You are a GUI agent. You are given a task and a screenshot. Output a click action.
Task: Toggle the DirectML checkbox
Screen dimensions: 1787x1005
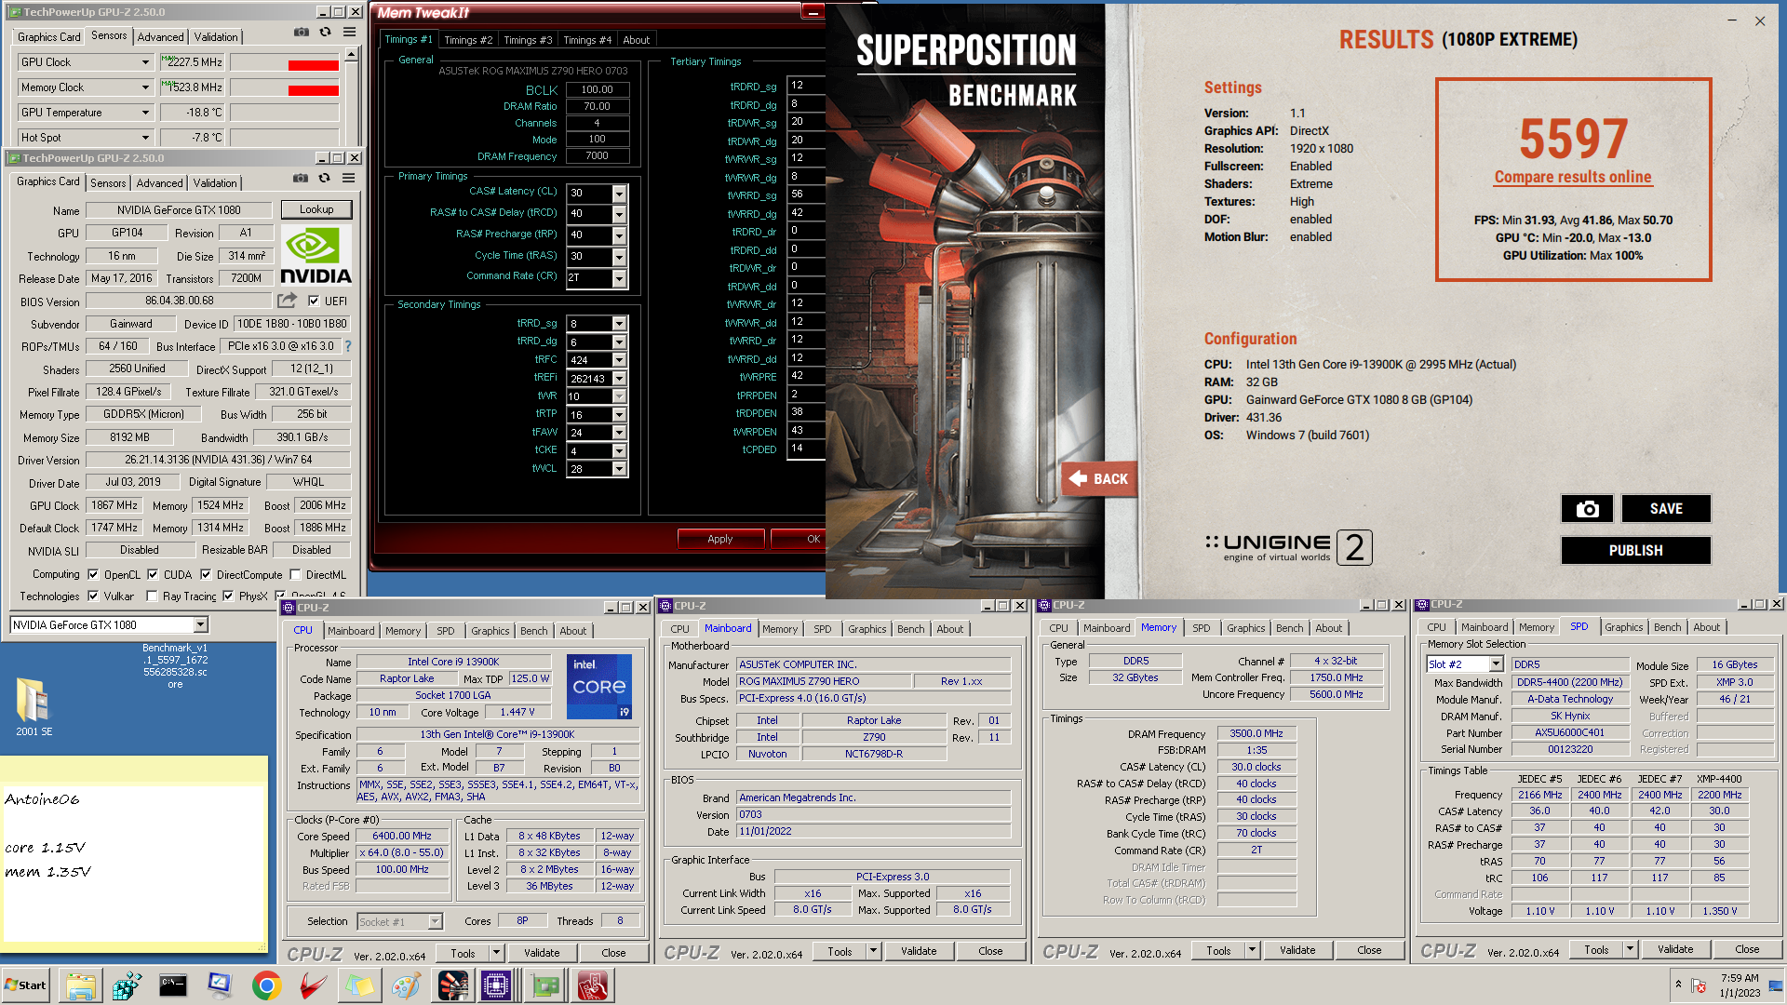point(295,575)
